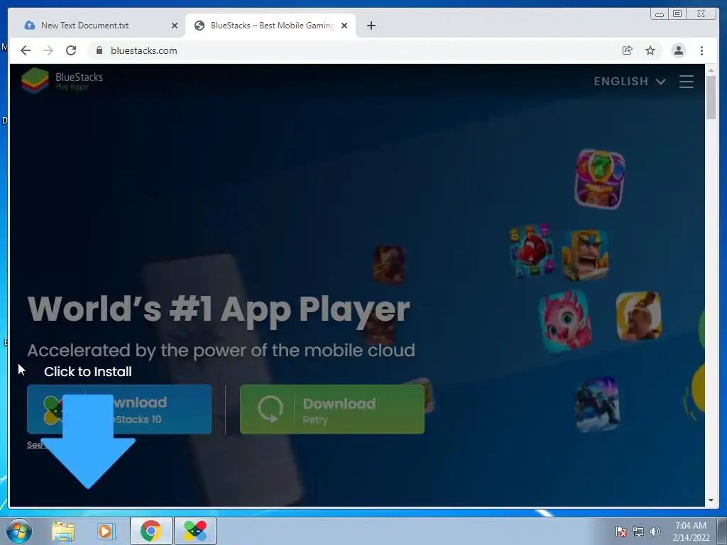Click the network tray icon

pyautogui.click(x=638, y=532)
